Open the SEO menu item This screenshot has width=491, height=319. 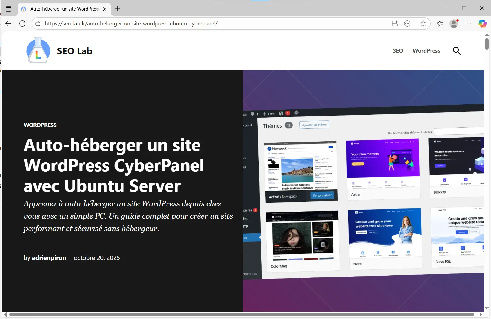coord(398,51)
